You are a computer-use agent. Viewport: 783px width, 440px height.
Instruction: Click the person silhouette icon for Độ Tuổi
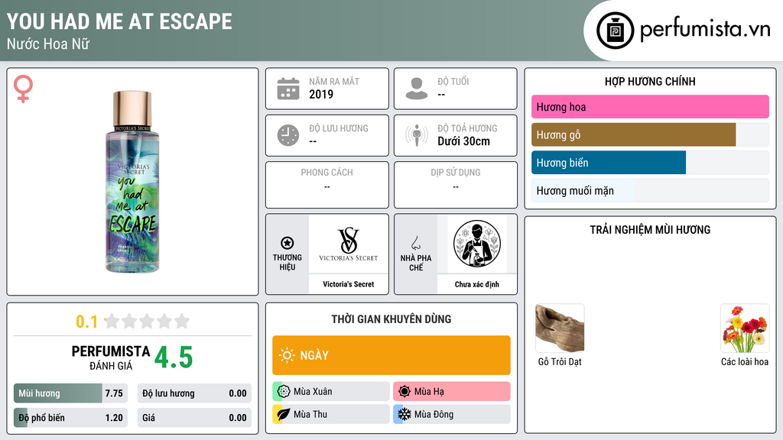coord(417,89)
